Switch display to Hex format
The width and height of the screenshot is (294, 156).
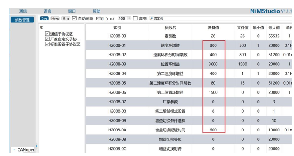pos(55,18)
